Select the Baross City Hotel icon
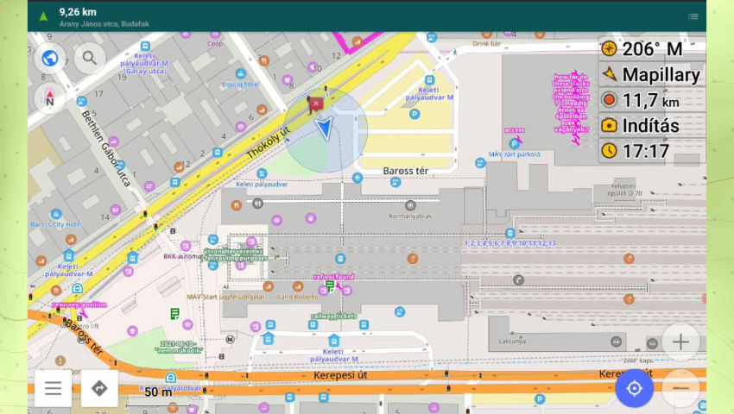Image resolution: width=734 pixels, height=414 pixels. [56, 214]
